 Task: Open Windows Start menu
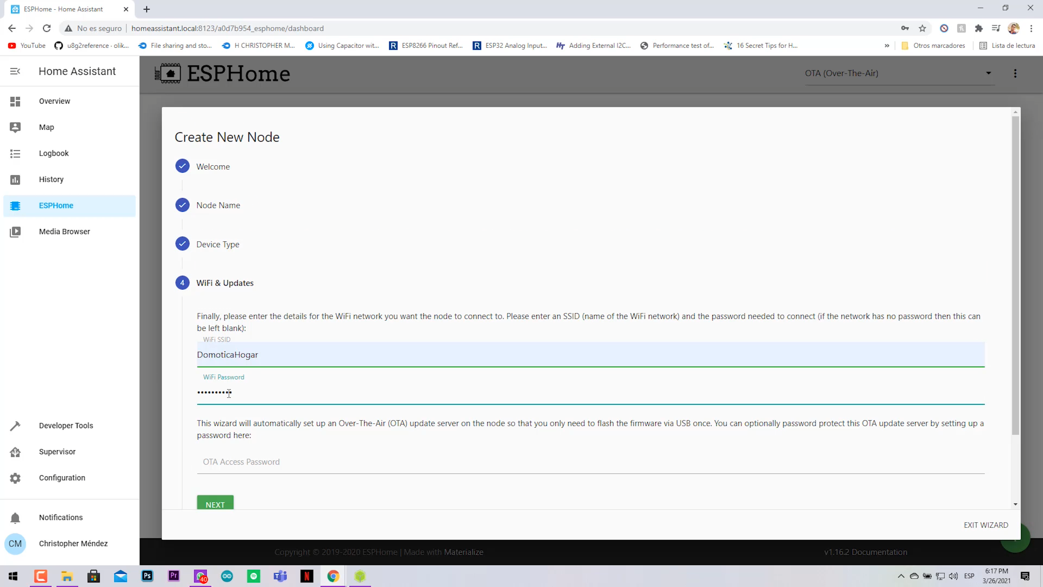[x=13, y=576]
